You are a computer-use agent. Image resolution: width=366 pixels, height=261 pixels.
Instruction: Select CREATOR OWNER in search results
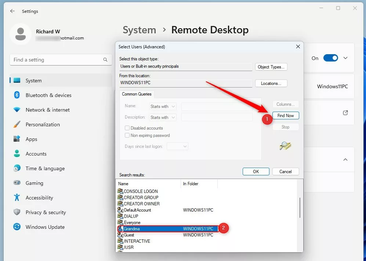(142, 204)
